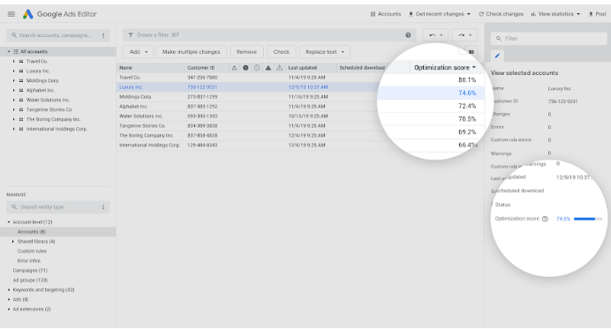Collapse Account-level (12) section
This screenshot has height=329, width=611.
9,222
